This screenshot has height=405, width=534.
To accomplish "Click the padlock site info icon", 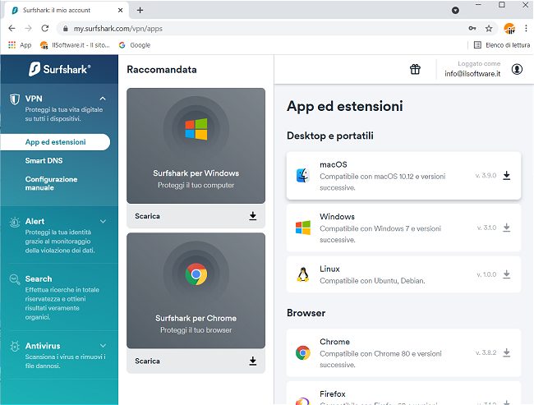I will [x=66, y=29].
